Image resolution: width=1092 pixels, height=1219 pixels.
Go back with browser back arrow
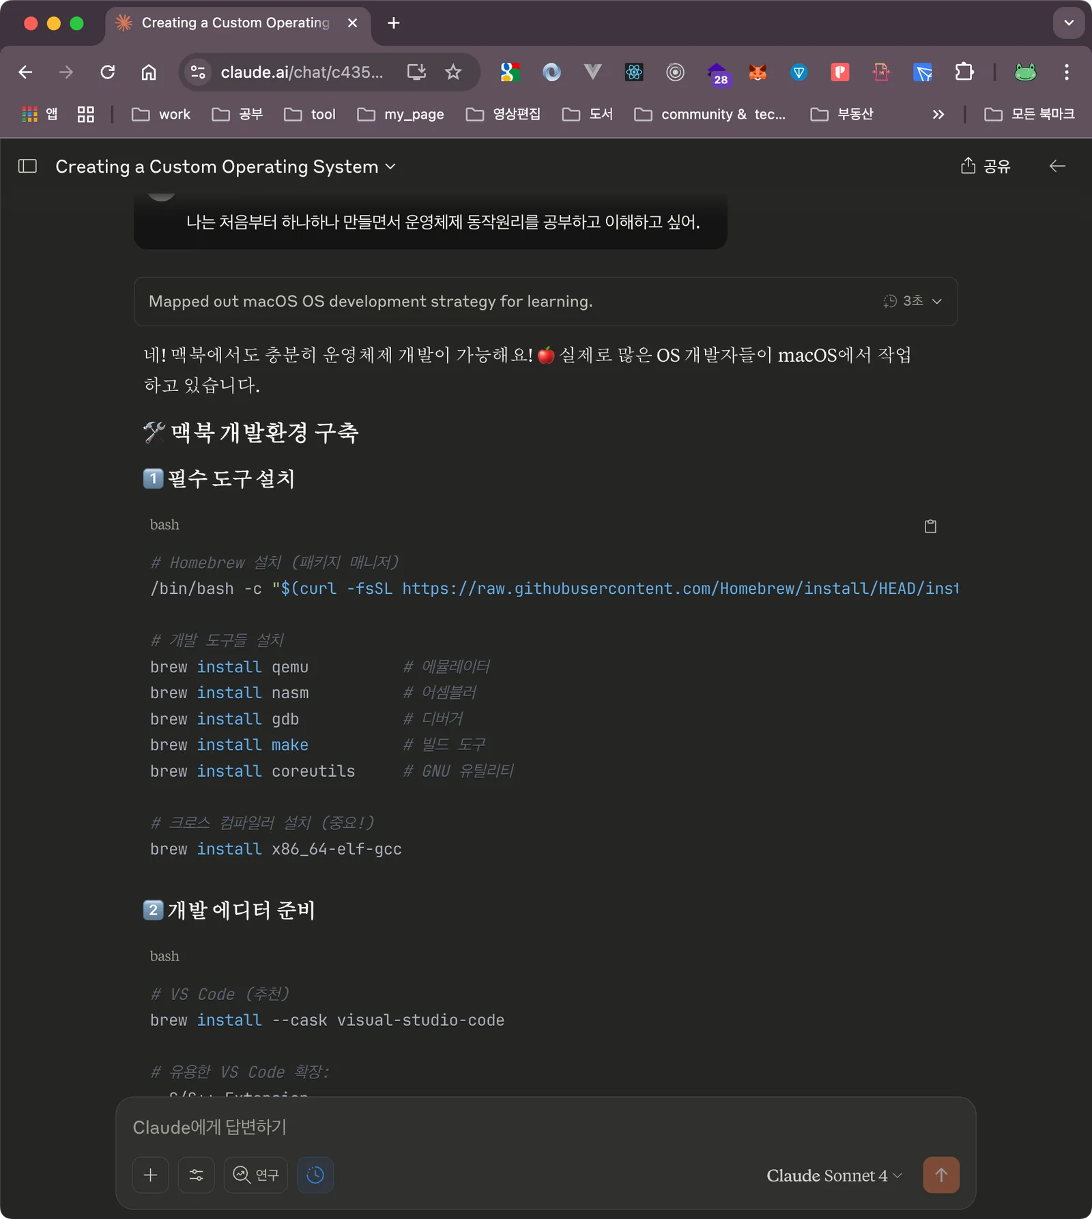tap(25, 72)
